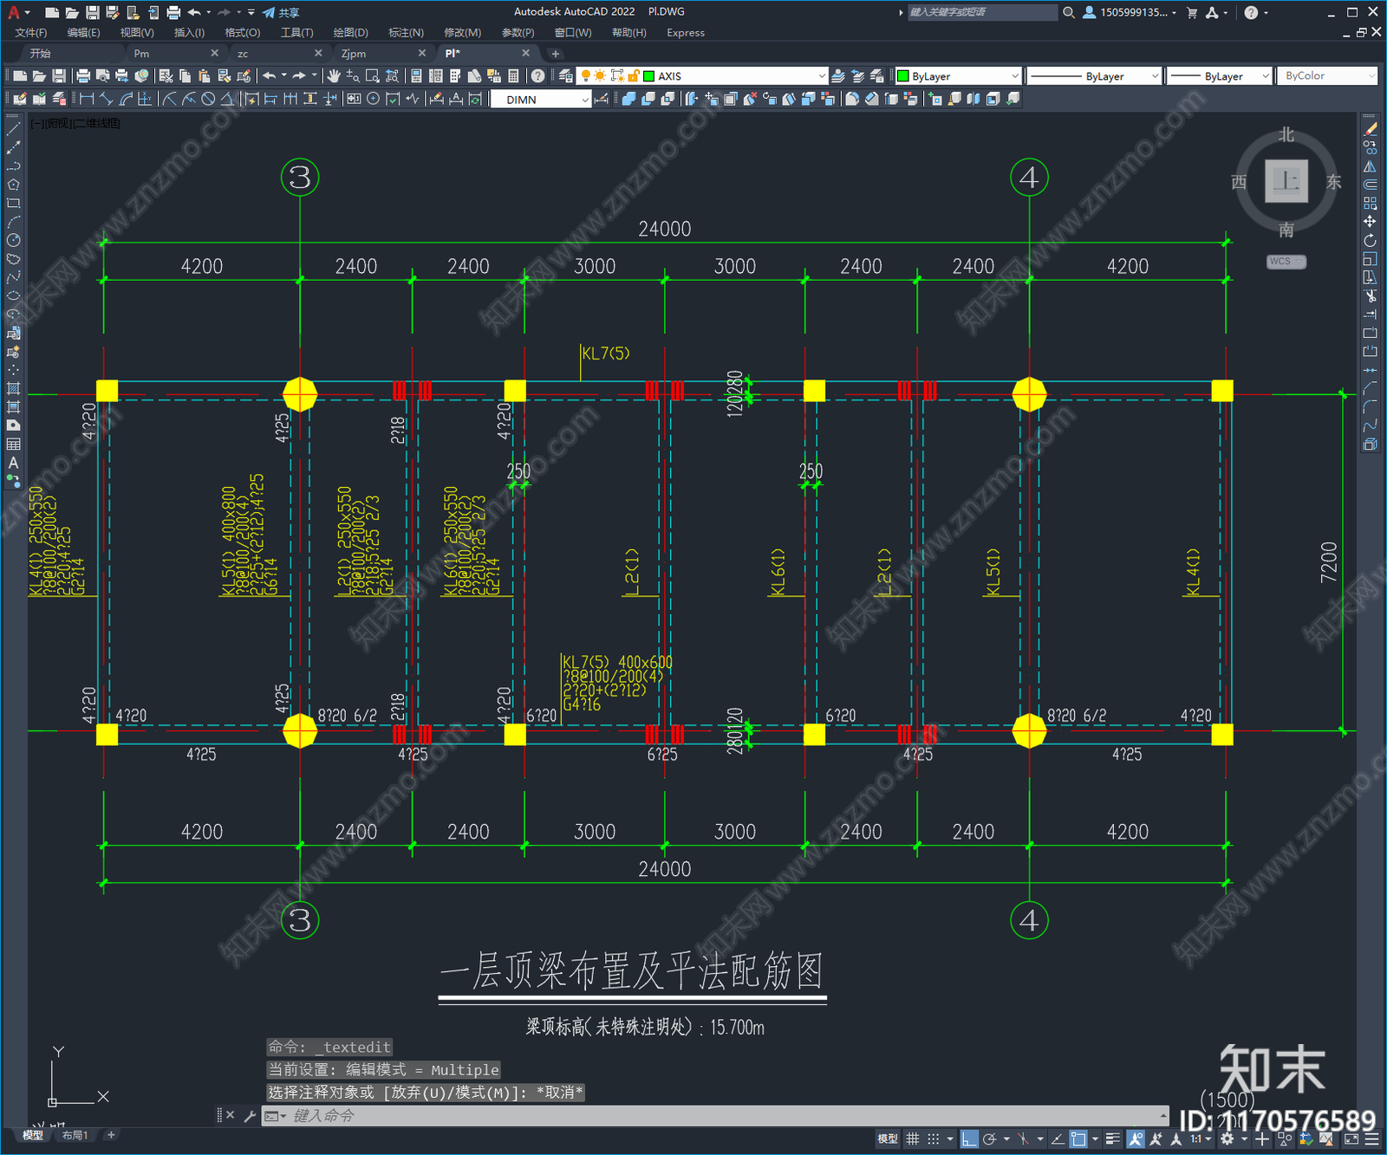1387x1155 pixels.
Task: Close the Pm drawing tab
Action: click(x=215, y=54)
